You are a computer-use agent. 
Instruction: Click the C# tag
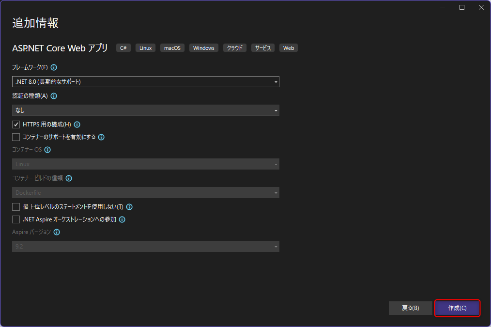[x=123, y=48]
